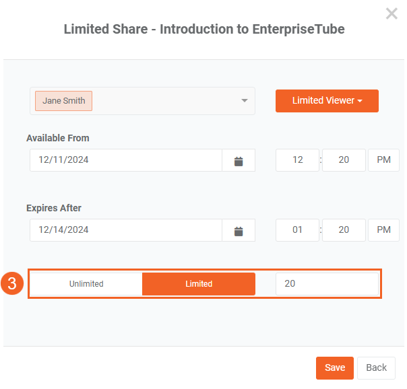The width and height of the screenshot is (407, 389).
Task: Open the Limited Viewer role dropdown
Action: tap(327, 101)
